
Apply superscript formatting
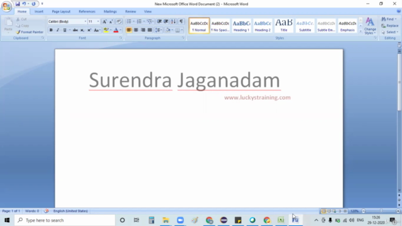click(89, 30)
